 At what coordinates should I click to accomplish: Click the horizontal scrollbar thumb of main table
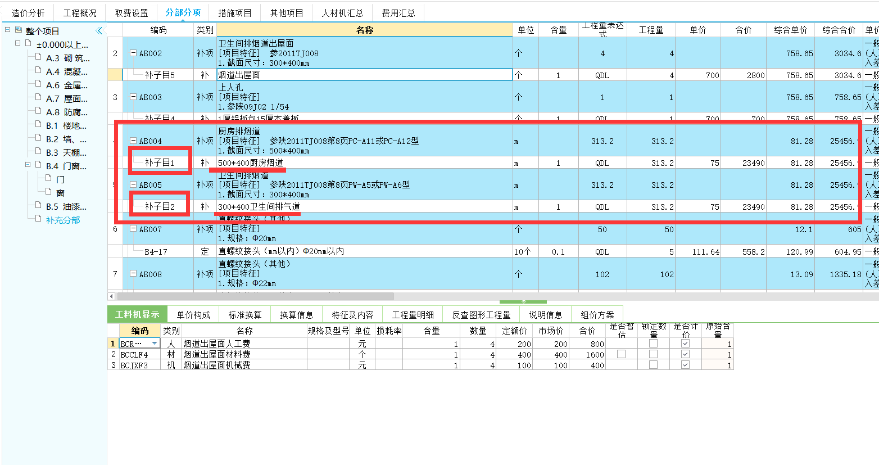pos(255,296)
